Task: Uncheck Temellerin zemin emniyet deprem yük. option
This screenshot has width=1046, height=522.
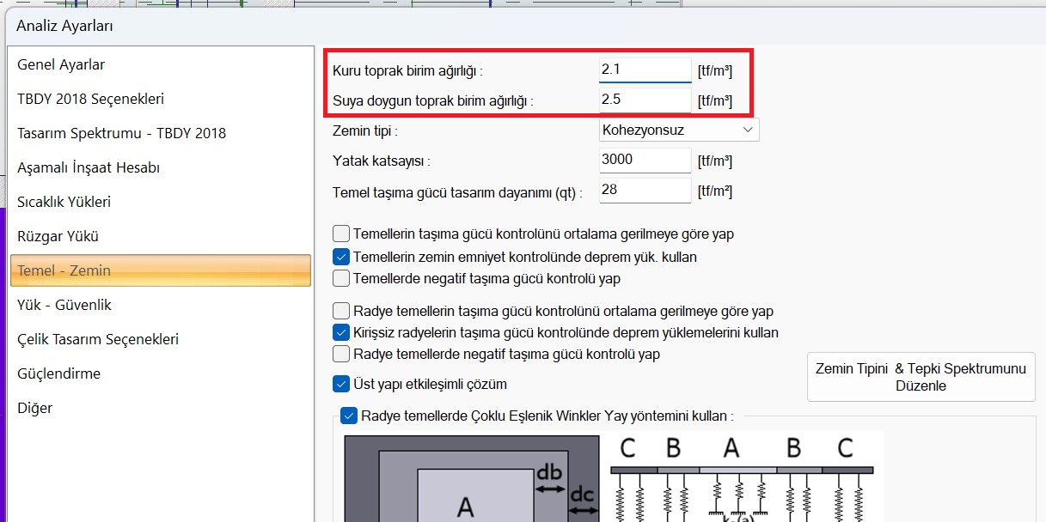Action: pyautogui.click(x=341, y=257)
